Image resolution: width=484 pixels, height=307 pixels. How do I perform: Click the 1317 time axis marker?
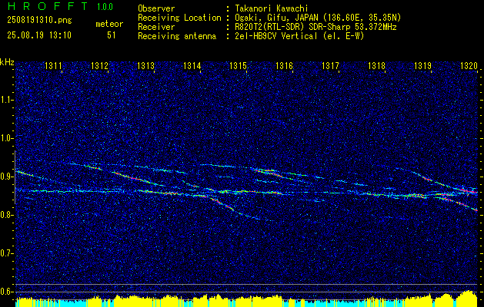tap(331, 65)
